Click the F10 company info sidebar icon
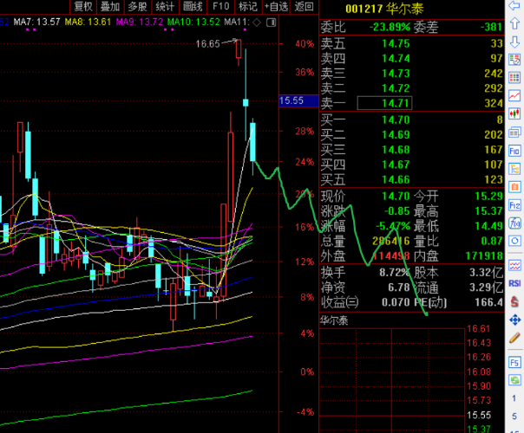The height and width of the screenshot is (433, 524). pos(514,151)
